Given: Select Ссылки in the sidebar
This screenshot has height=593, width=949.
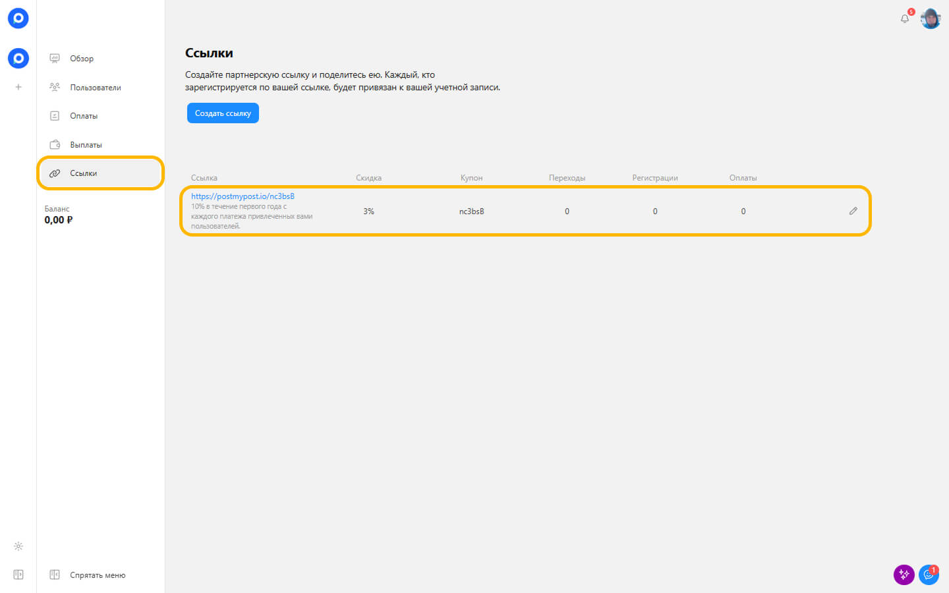Looking at the screenshot, I should [x=84, y=173].
